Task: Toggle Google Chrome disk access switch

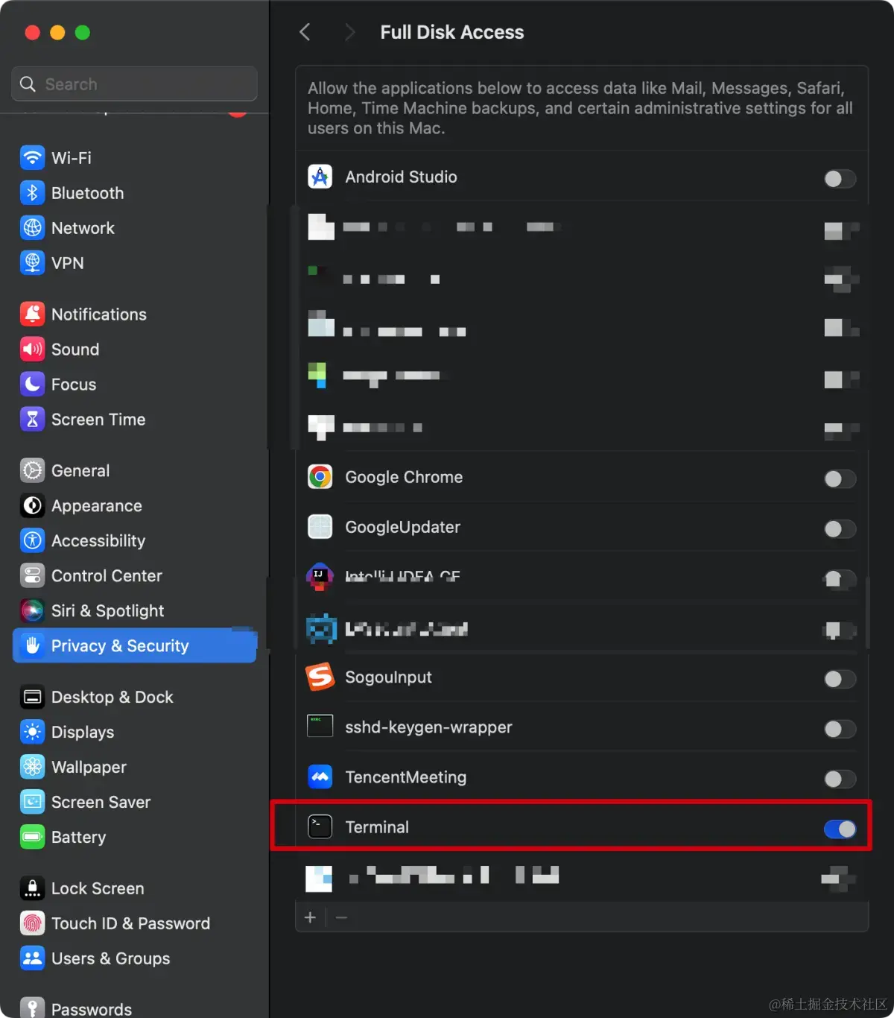Action: click(x=840, y=479)
